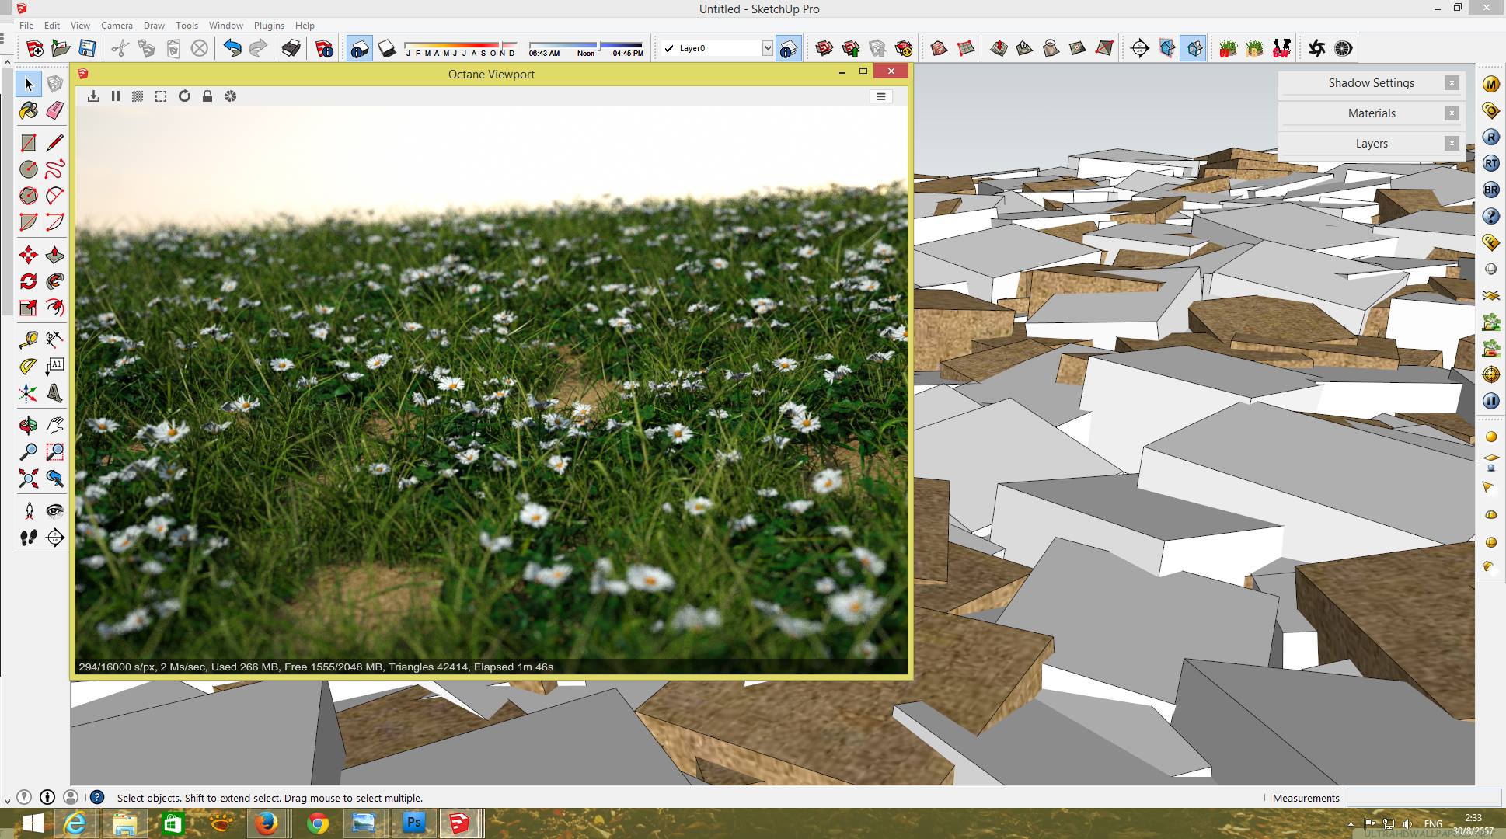1506x839 pixels.
Task: Pick the Paint Bucket tool
Action: (x=29, y=110)
